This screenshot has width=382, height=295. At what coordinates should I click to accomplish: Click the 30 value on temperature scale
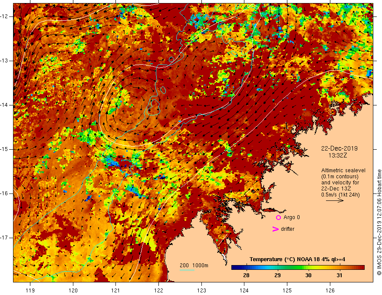click(309, 275)
